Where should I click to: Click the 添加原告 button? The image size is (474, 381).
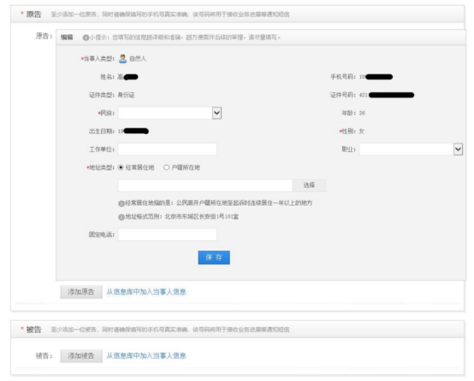[x=81, y=291]
